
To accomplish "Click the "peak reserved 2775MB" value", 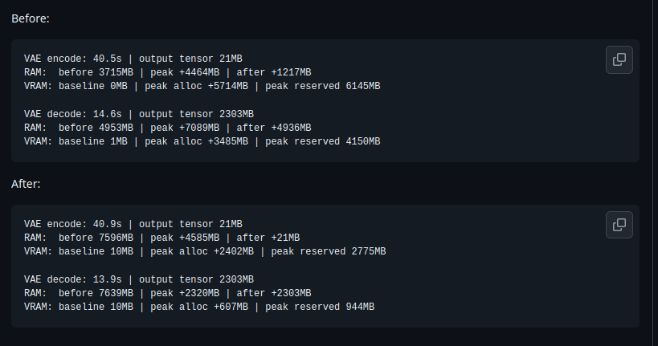I will coord(329,251).
